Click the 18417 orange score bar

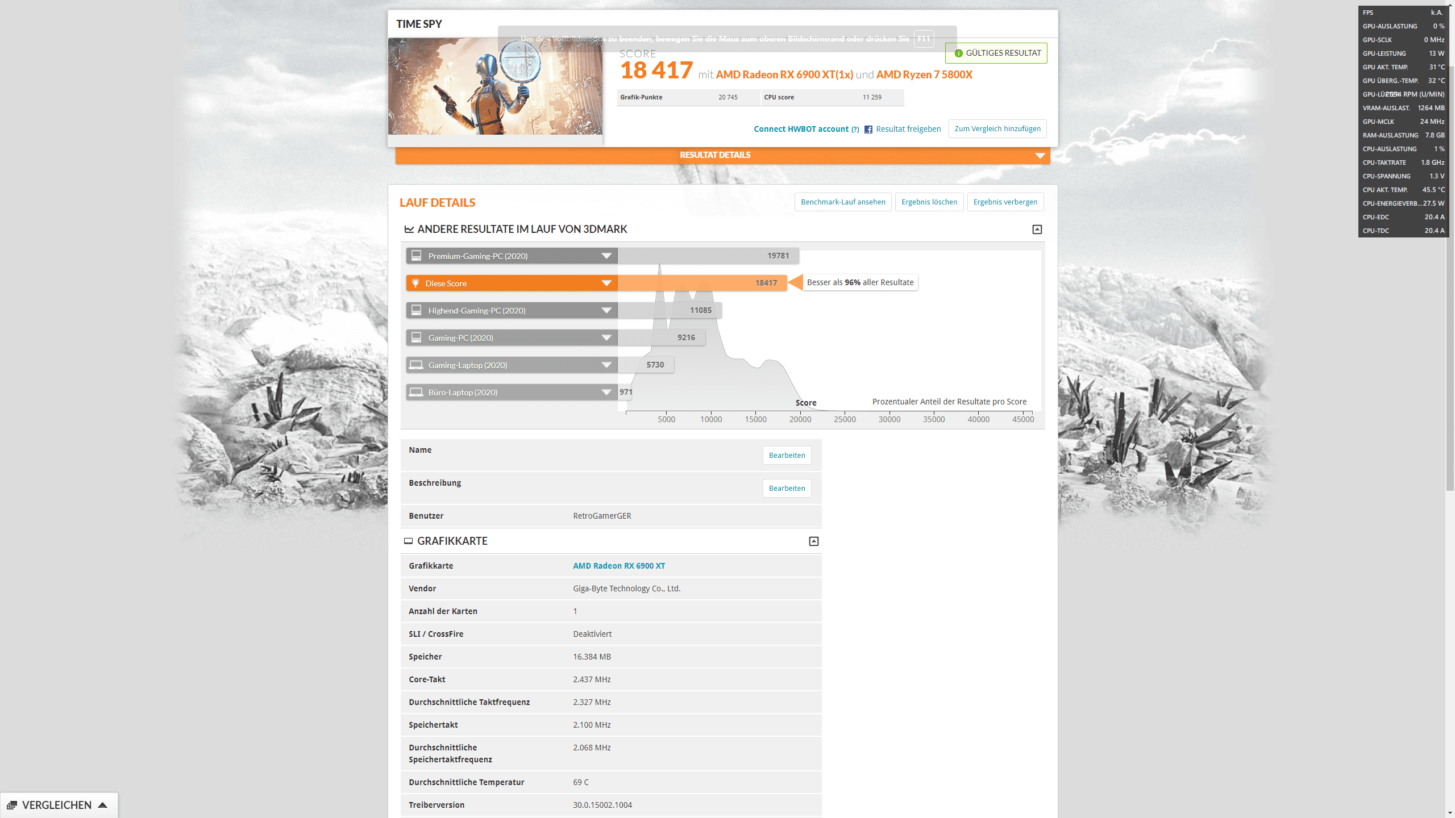[x=702, y=283]
